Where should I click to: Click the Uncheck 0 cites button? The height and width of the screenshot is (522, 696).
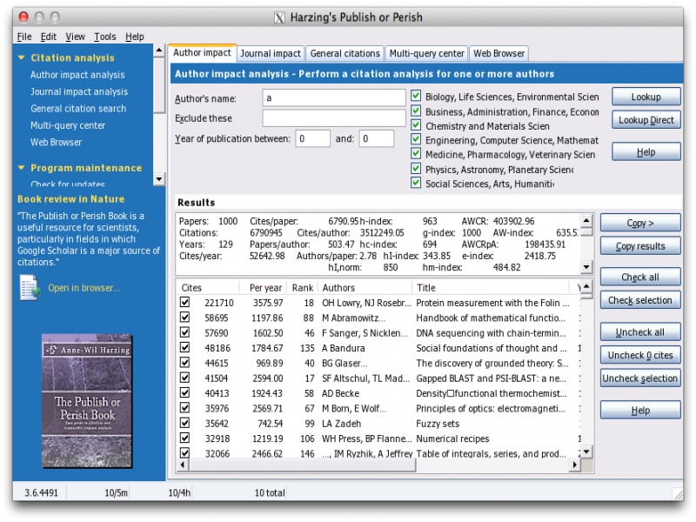point(640,355)
